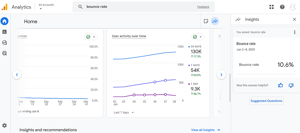This screenshot has width=300, height=133.
Task: Click the Feedback link
Action: tap(203, 7)
